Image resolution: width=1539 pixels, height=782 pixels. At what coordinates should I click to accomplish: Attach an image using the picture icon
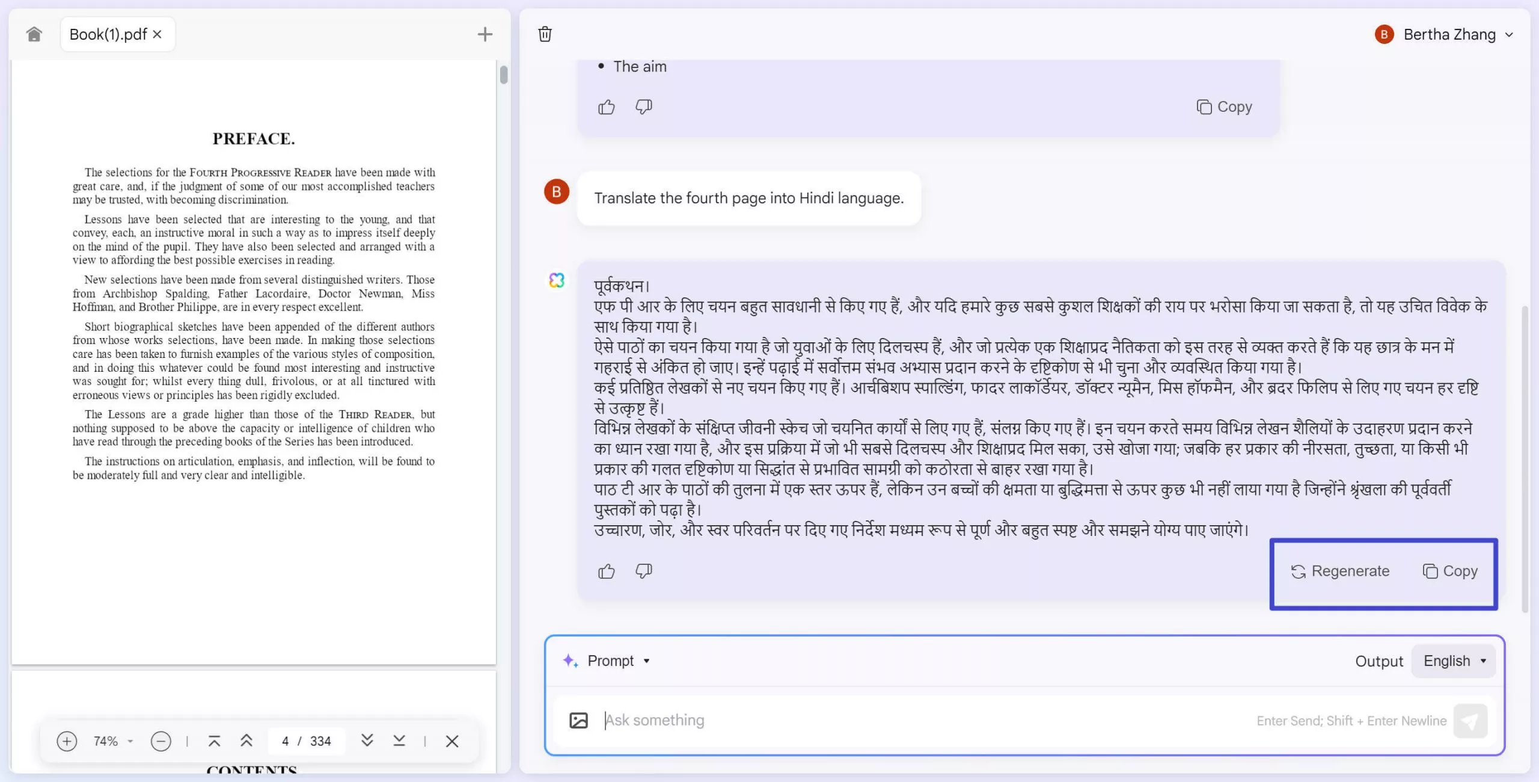point(578,720)
